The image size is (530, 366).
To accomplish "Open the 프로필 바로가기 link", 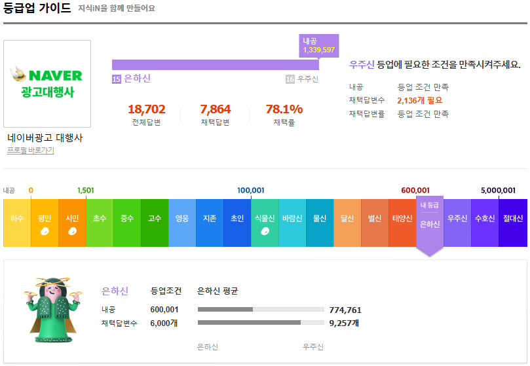I will [31, 151].
